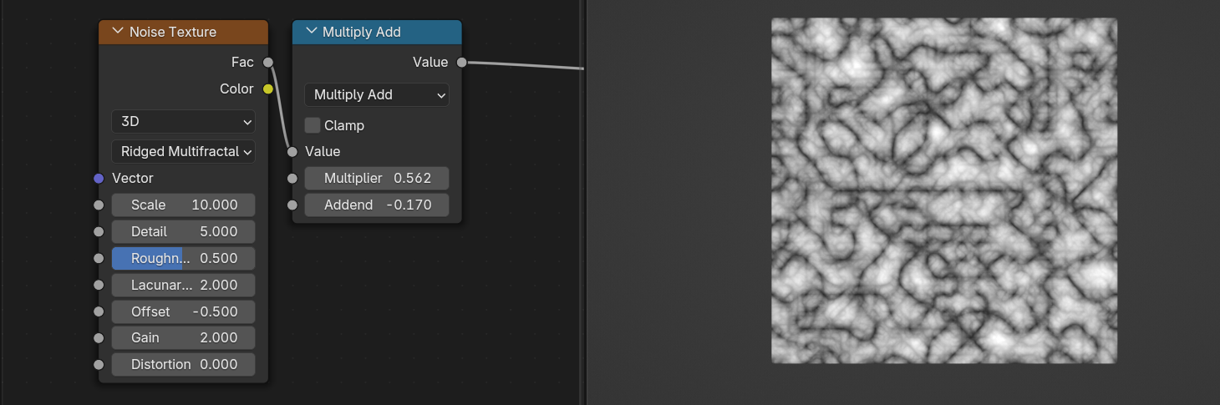Click the Roughness input socket
The image size is (1220, 405).
point(99,258)
